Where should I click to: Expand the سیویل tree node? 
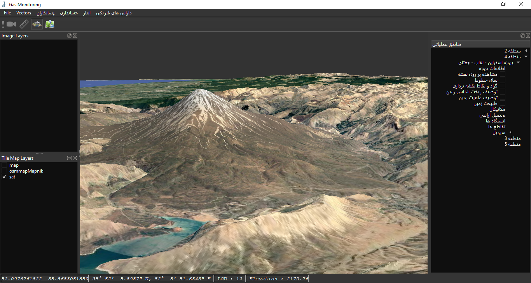(x=510, y=133)
